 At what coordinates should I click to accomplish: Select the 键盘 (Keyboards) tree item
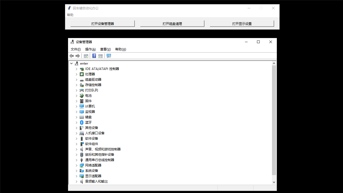coord(88,117)
